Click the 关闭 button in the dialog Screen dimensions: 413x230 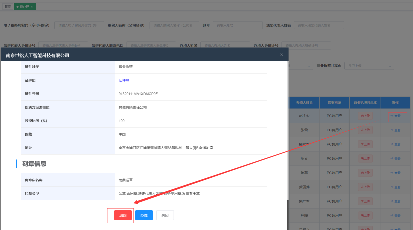(165, 215)
